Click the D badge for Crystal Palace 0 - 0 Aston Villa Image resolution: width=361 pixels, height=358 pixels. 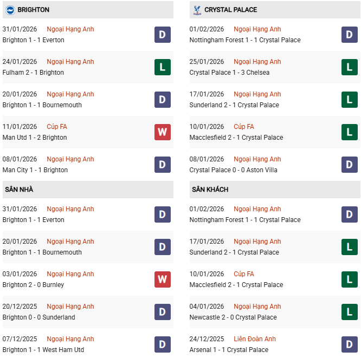[350, 165]
